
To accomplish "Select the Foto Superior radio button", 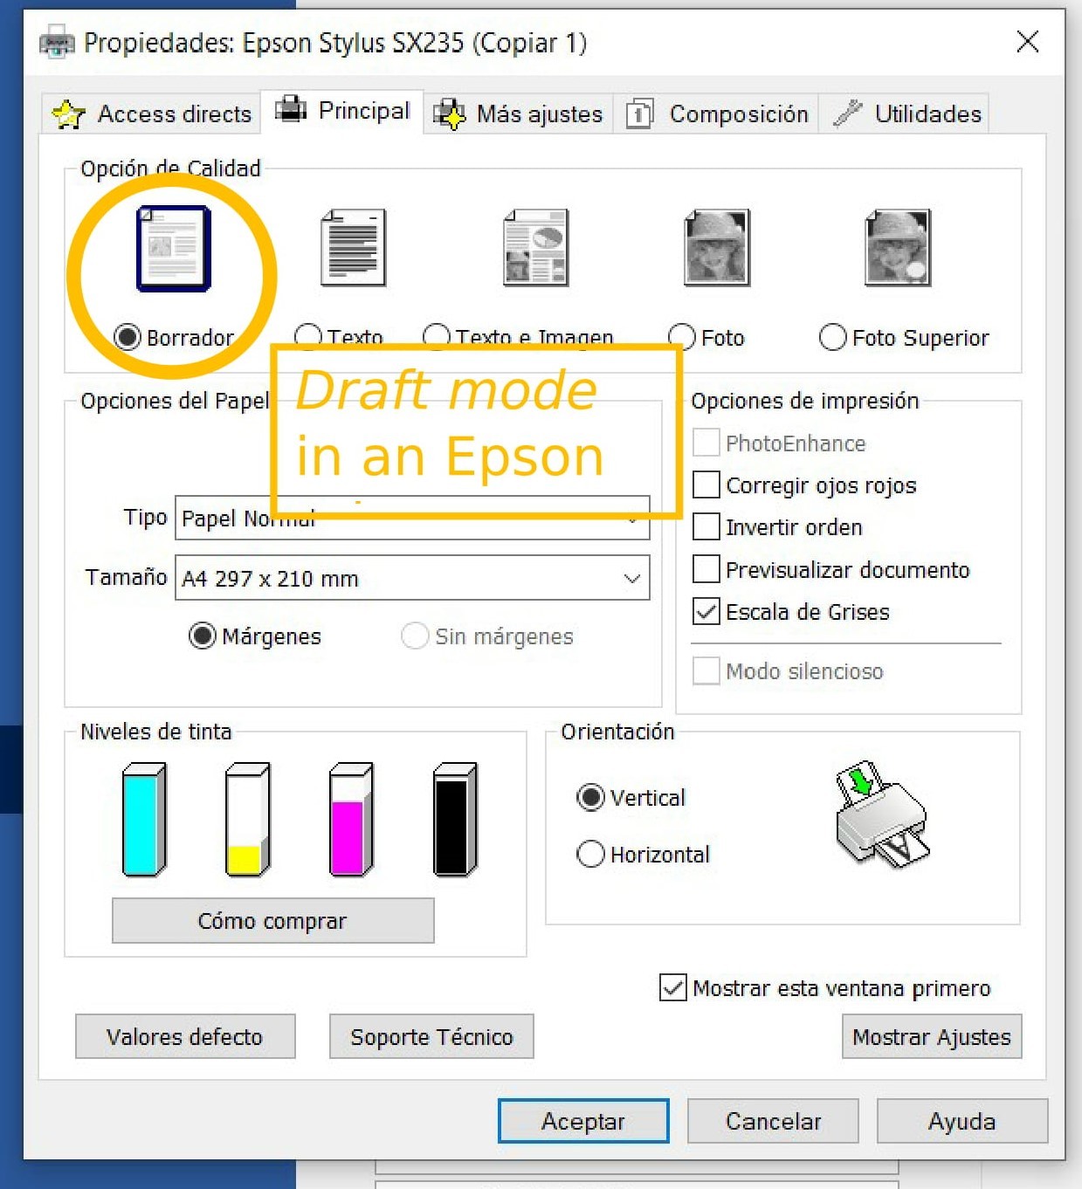I will [x=833, y=337].
